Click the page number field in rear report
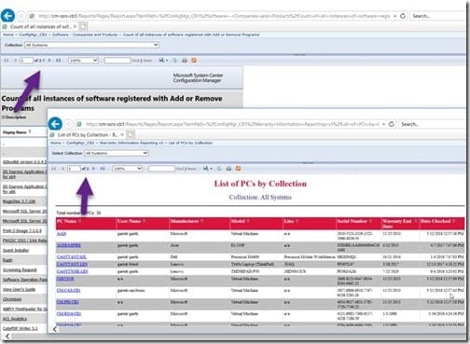Screen dimensions: 470x344 pos(26,61)
